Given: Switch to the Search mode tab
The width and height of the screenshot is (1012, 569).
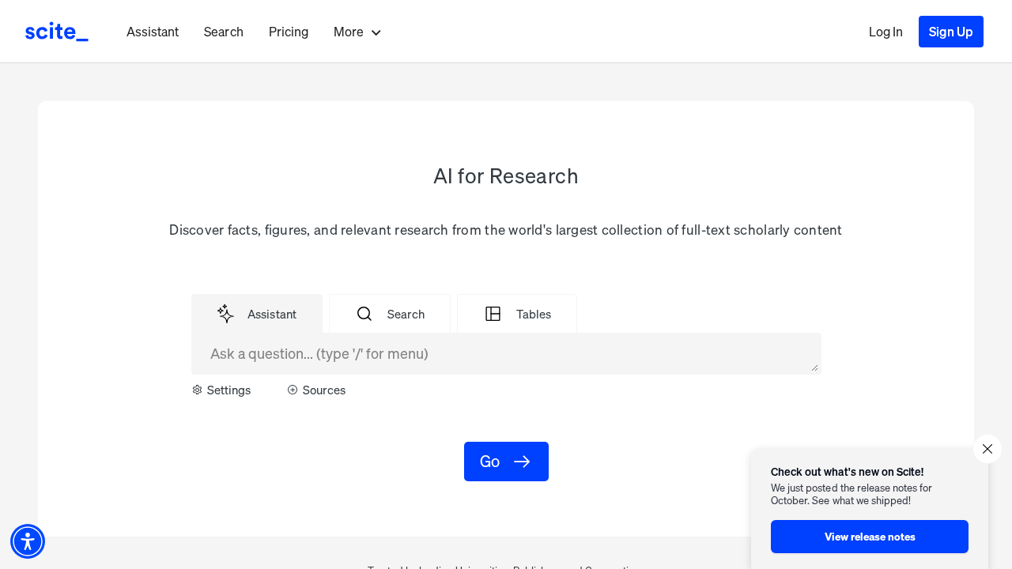Looking at the screenshot, I should (389, 314).
